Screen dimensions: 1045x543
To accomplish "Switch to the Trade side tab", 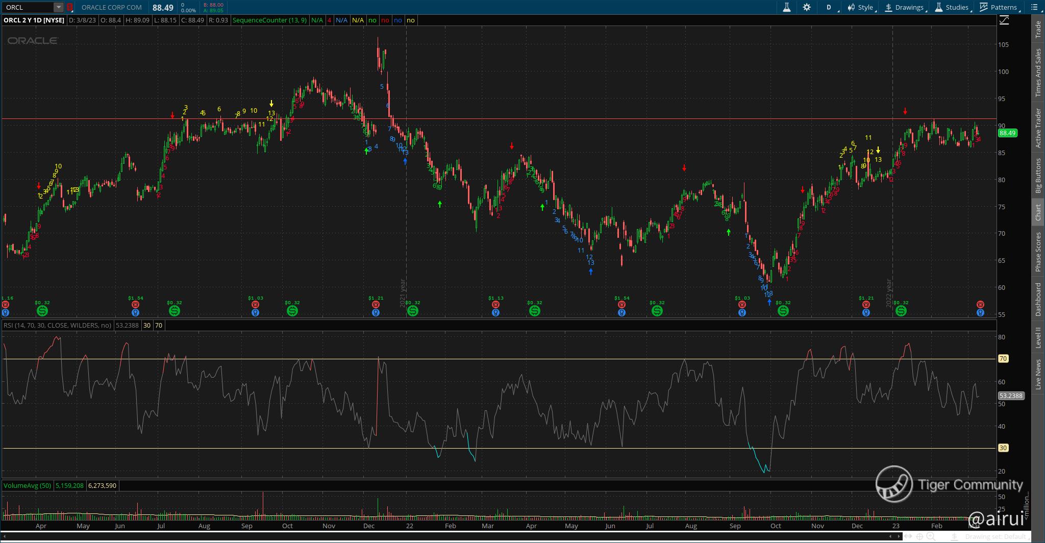I will 1037,30.
